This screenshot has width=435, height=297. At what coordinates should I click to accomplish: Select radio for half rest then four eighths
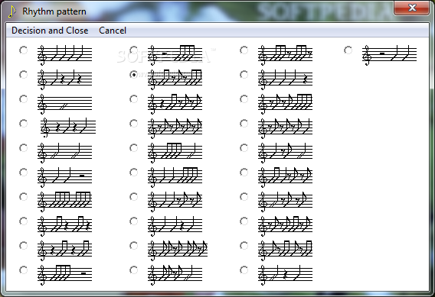pyautogui.click(x=133, y=50)
